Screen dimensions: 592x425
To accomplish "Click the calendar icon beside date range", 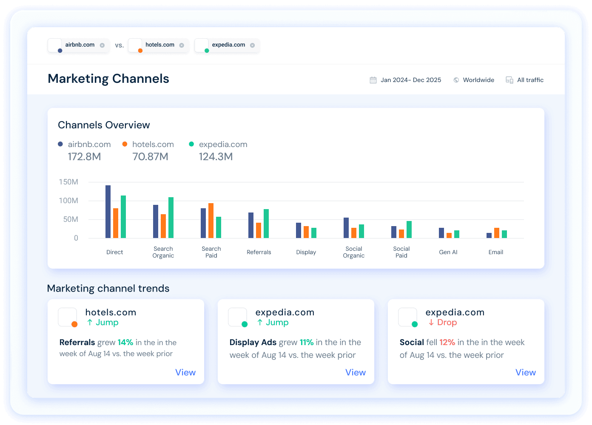I will [x=373, y=80].
